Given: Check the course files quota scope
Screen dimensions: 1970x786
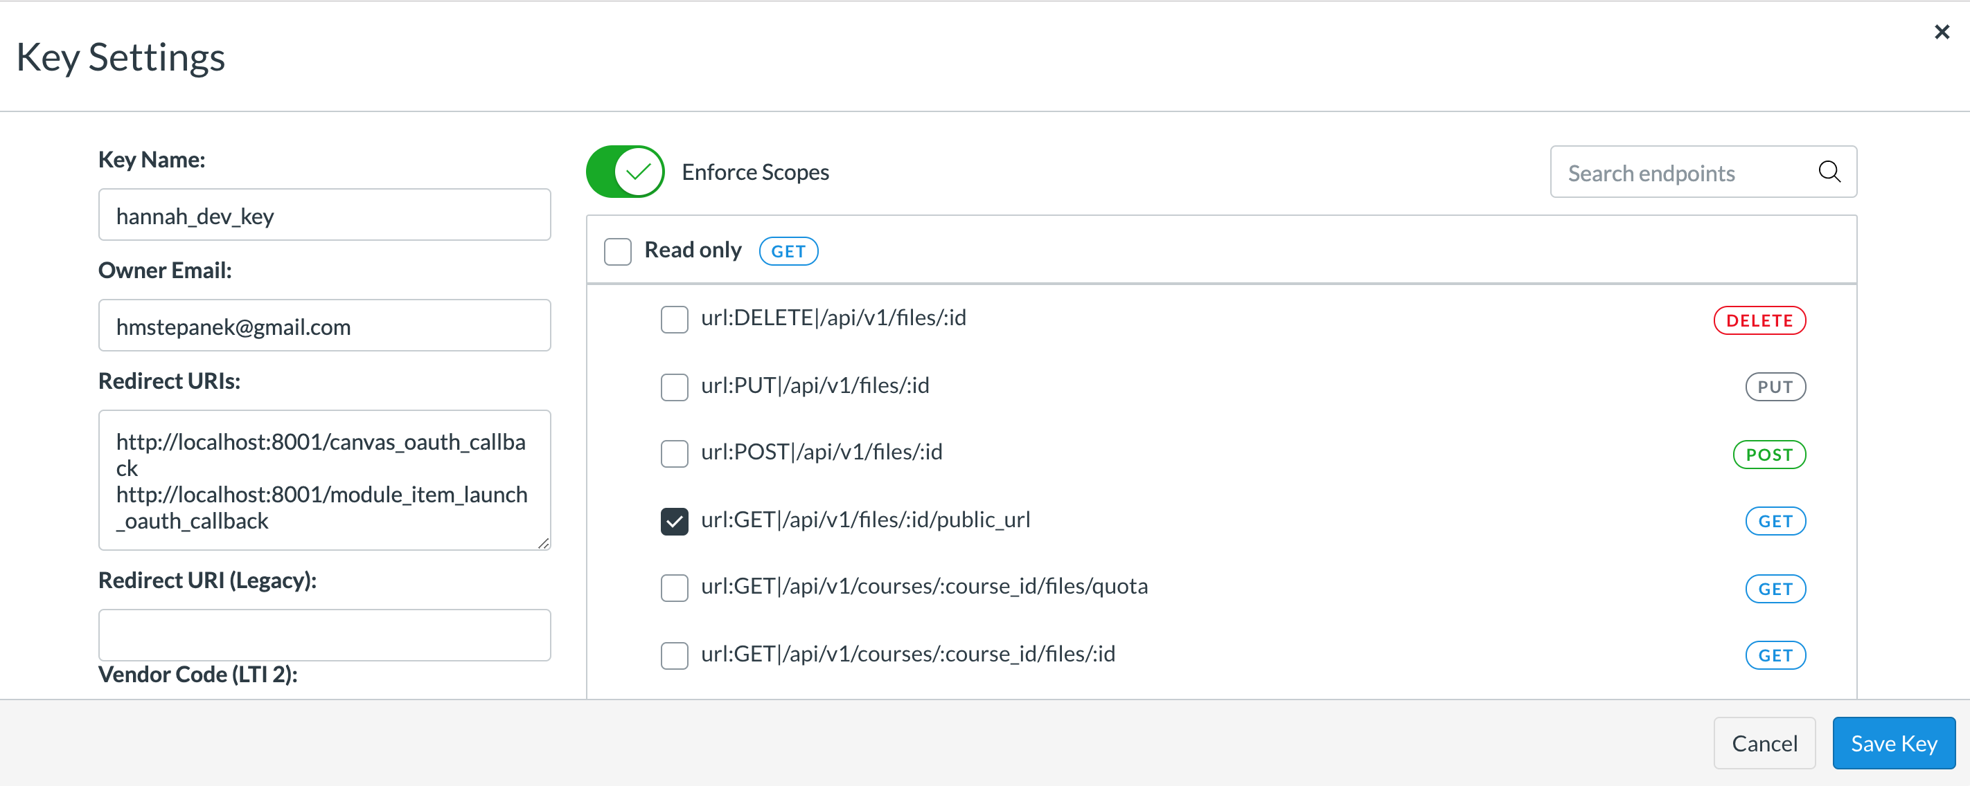Looking at the screenshot, I should tap(674, 588).
